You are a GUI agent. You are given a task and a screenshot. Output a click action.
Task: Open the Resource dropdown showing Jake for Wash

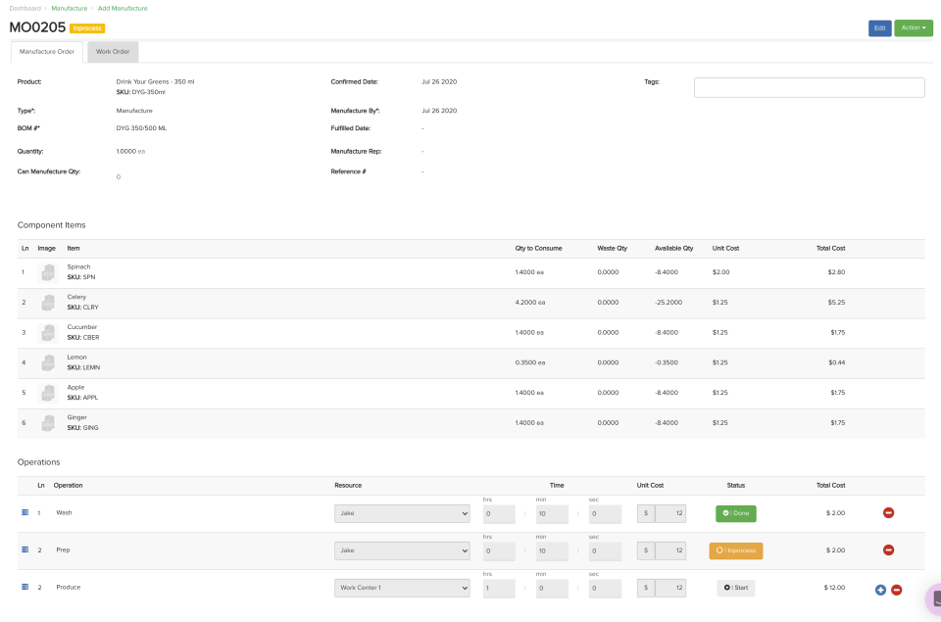click(x=401, y=512)
